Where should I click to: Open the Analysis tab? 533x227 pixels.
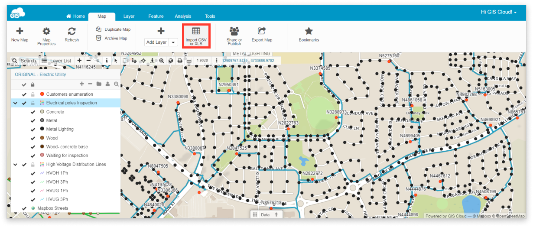pyautogui.click(x=183, y=16)
